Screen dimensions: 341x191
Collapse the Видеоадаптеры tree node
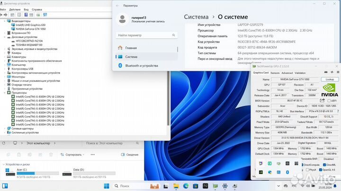(x=5, y=21)
